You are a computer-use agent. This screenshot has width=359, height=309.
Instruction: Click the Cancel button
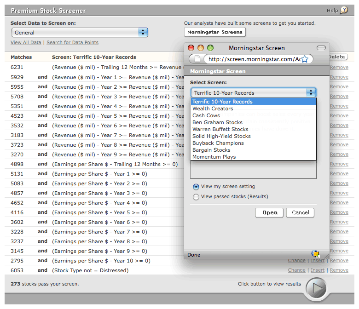(x=300, y=212)
